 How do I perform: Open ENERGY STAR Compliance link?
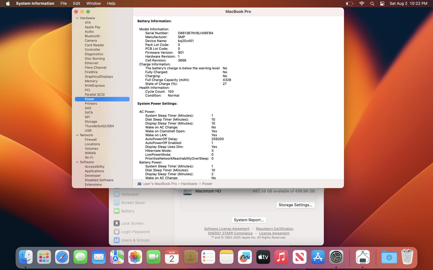point(230,233)
